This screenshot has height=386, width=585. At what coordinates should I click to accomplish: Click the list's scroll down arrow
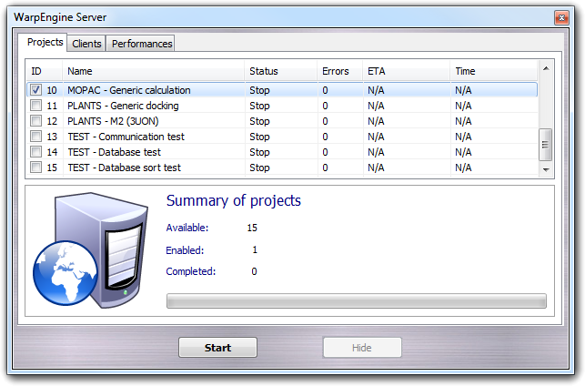[546, 169]
